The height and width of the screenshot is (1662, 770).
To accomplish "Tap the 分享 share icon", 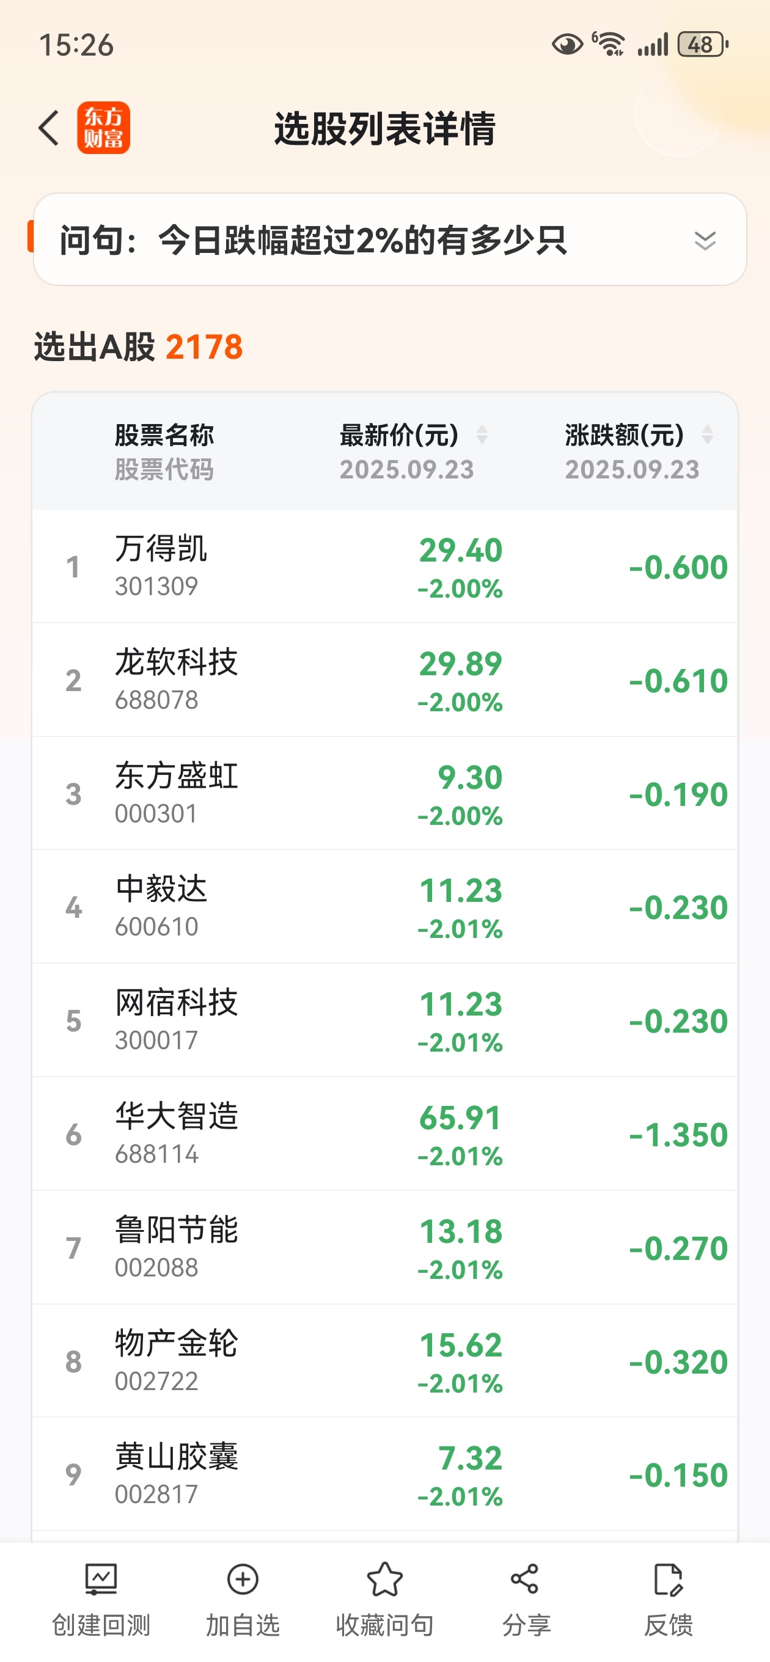I will (525, 1580).
